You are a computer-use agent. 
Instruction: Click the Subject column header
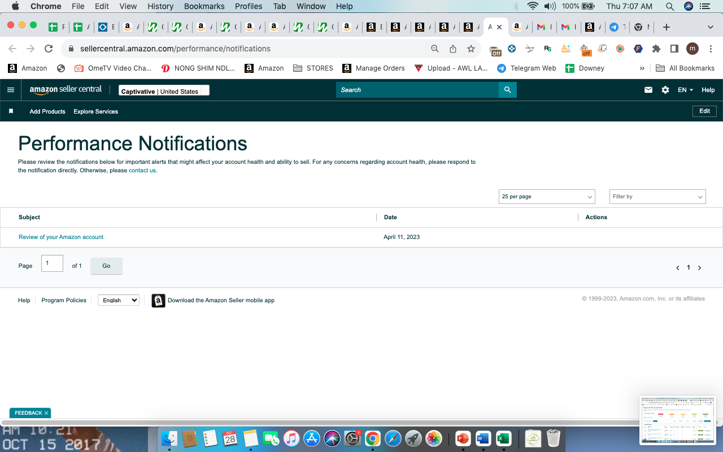(29, 217)
